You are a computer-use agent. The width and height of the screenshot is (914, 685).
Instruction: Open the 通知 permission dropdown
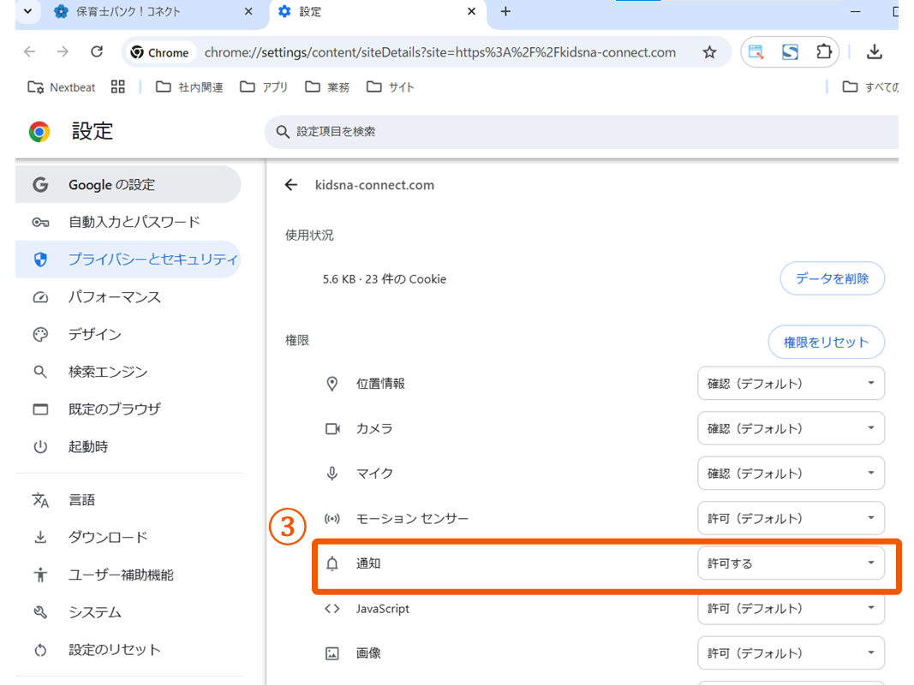[x=791, y=563]
